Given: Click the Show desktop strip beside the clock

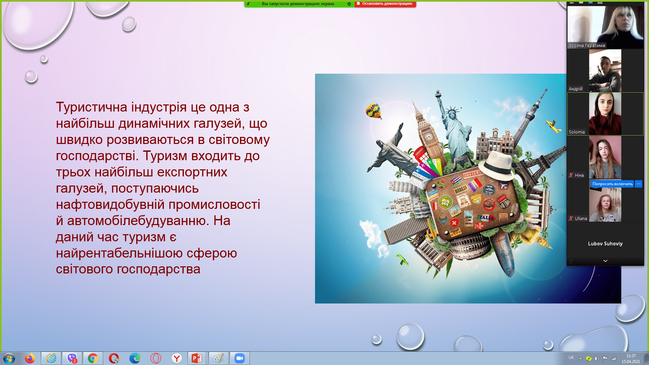Looking at the screenshot, I should click(x=646, y=358).
